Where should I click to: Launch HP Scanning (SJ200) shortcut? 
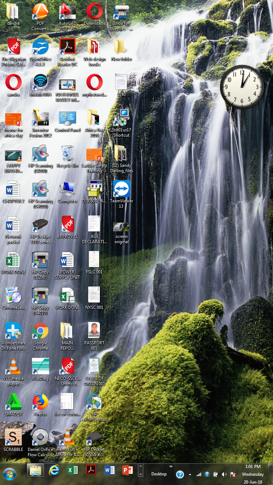(x=40, y=153)
